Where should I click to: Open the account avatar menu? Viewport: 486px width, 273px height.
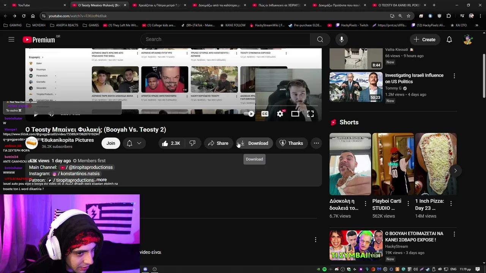click(468, 39)
